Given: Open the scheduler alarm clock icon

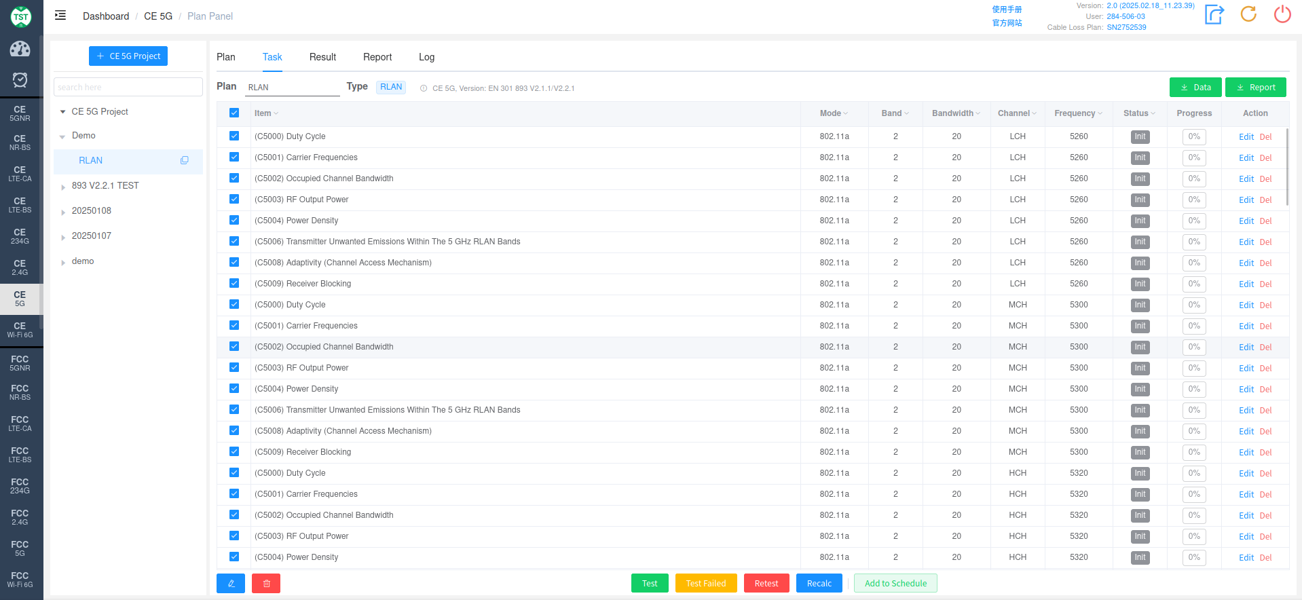Looking at the screenshot, I should 20,80.
